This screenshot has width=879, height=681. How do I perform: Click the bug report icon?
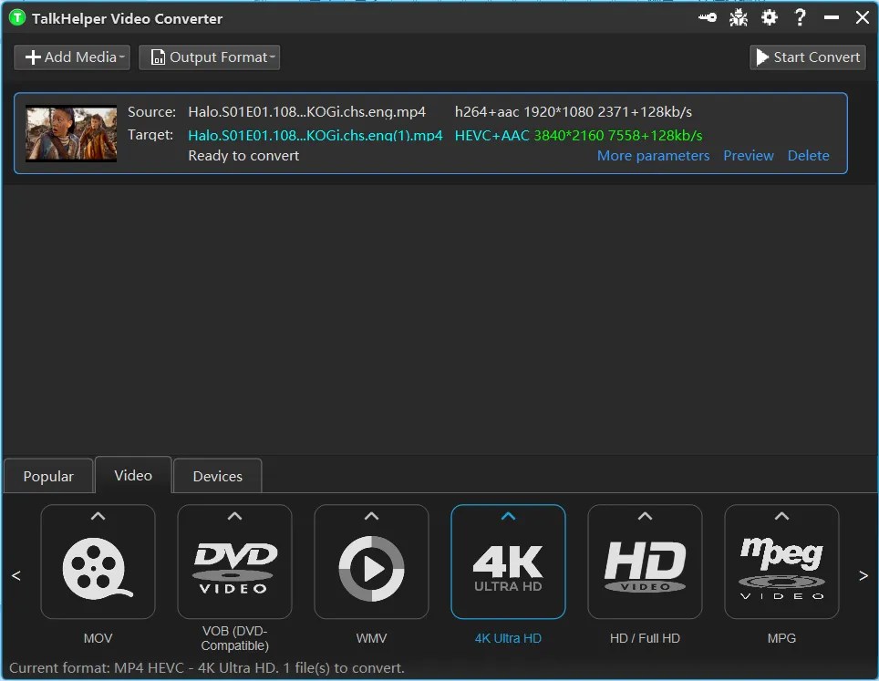tap(739, 16)
